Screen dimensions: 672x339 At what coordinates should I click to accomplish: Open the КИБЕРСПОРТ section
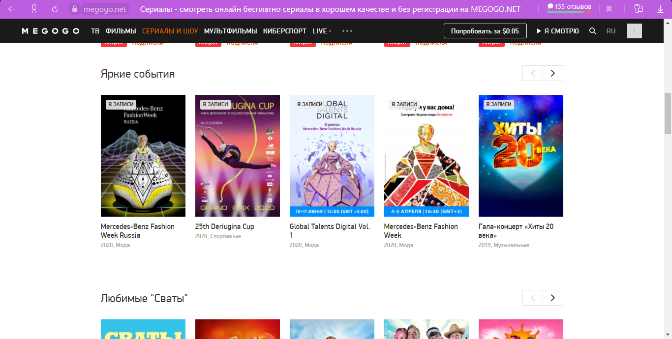pyautogui.click(x=285, y=31)
